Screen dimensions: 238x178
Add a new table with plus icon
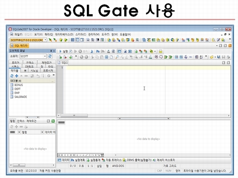pyautogui.click(x=17, y=76)
